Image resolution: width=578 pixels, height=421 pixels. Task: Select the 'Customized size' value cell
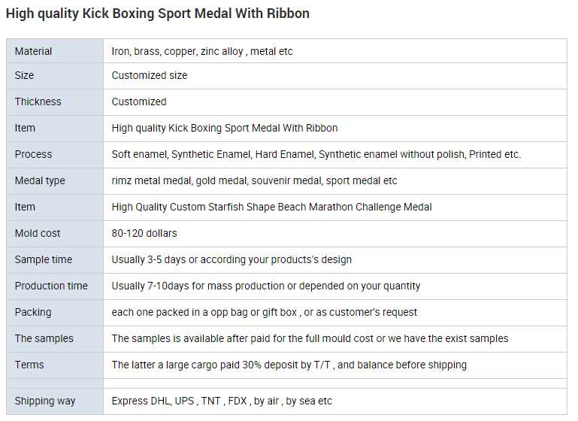[x=150, y=75]
